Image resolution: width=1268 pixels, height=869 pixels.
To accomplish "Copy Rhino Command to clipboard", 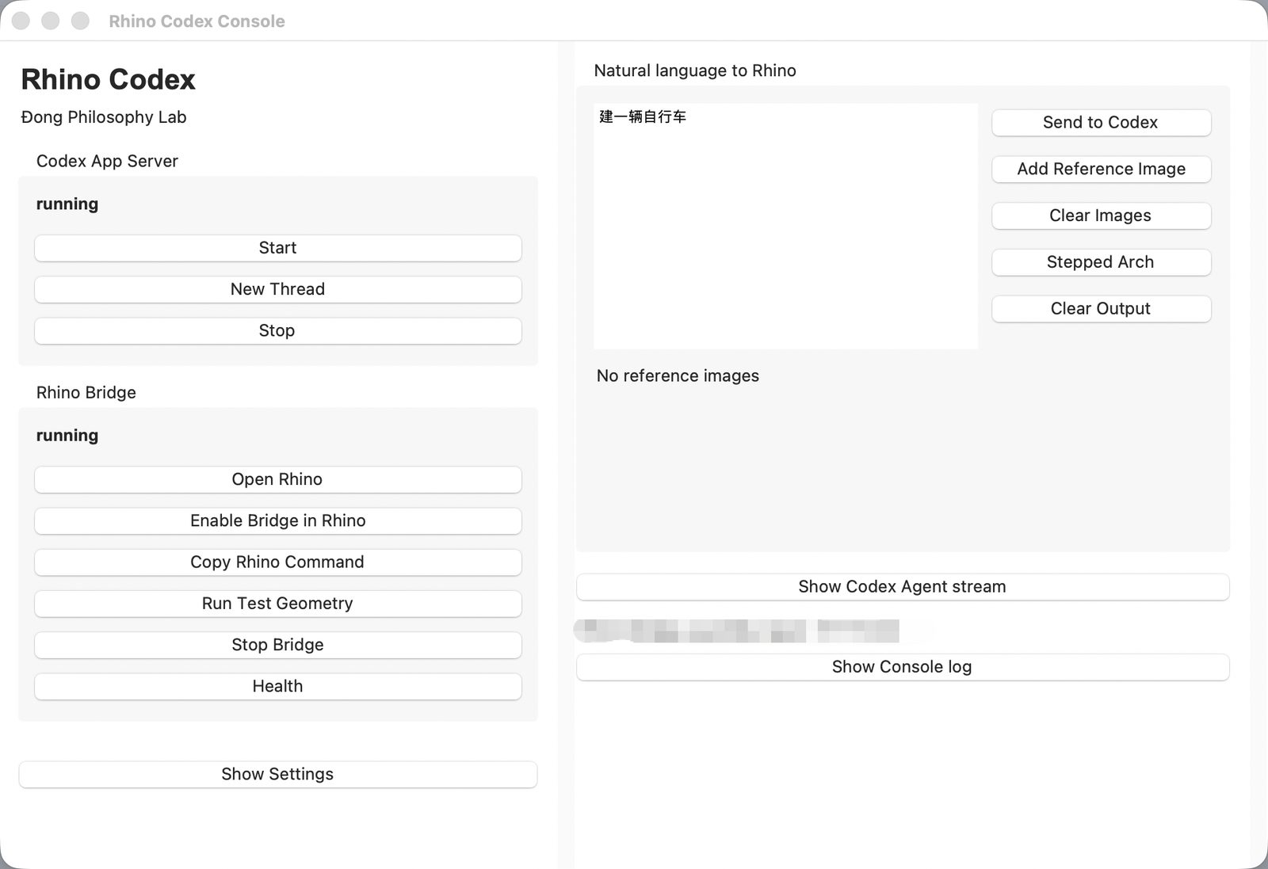I will [x=277, y=562].
